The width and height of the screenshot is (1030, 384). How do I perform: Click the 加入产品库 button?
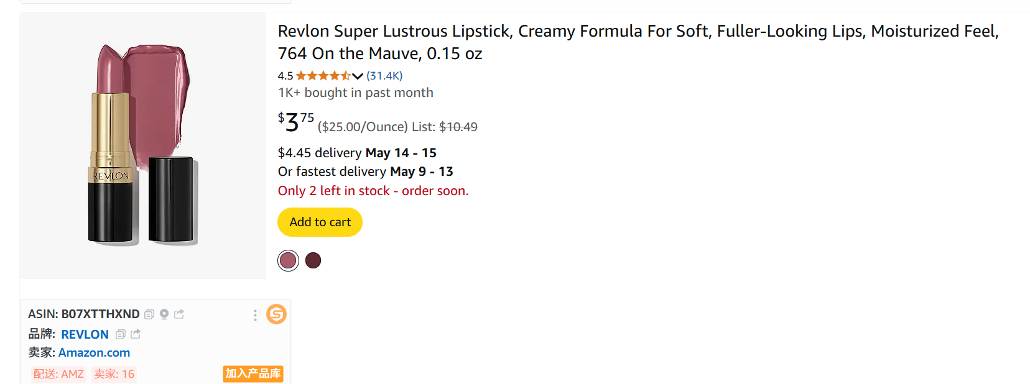[253, 373]
